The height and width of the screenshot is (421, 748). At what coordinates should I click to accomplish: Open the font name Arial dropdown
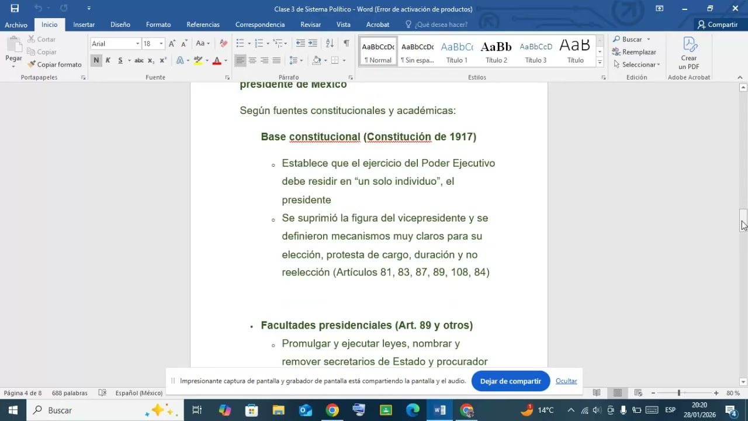click(137, 44)
